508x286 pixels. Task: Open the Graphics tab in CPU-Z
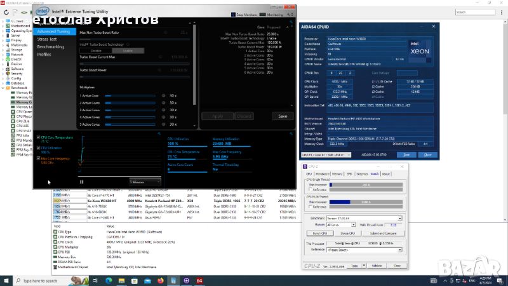[361, 173]
